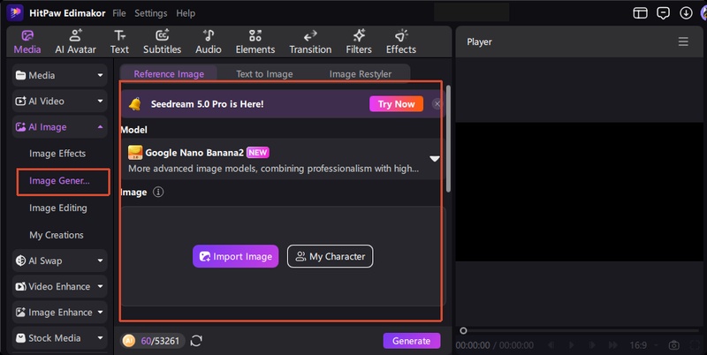The height and width of the screenshot is (355, 707).
Task: Expand the Media sidebar dropdown
Action: pos(100,76)
